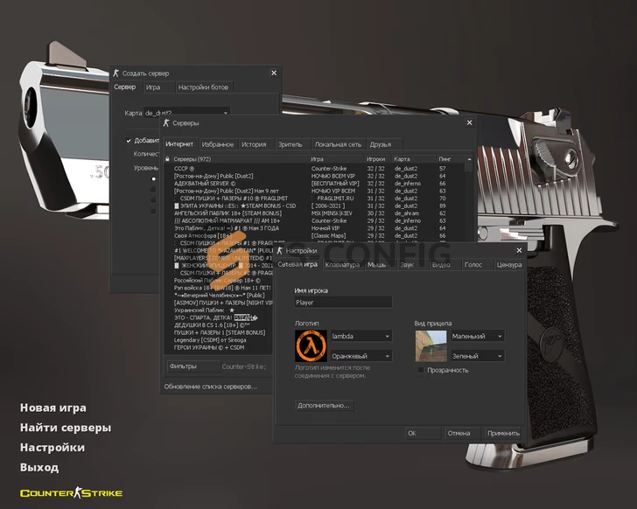Open the Сетевая игра tab

(297, 264)
